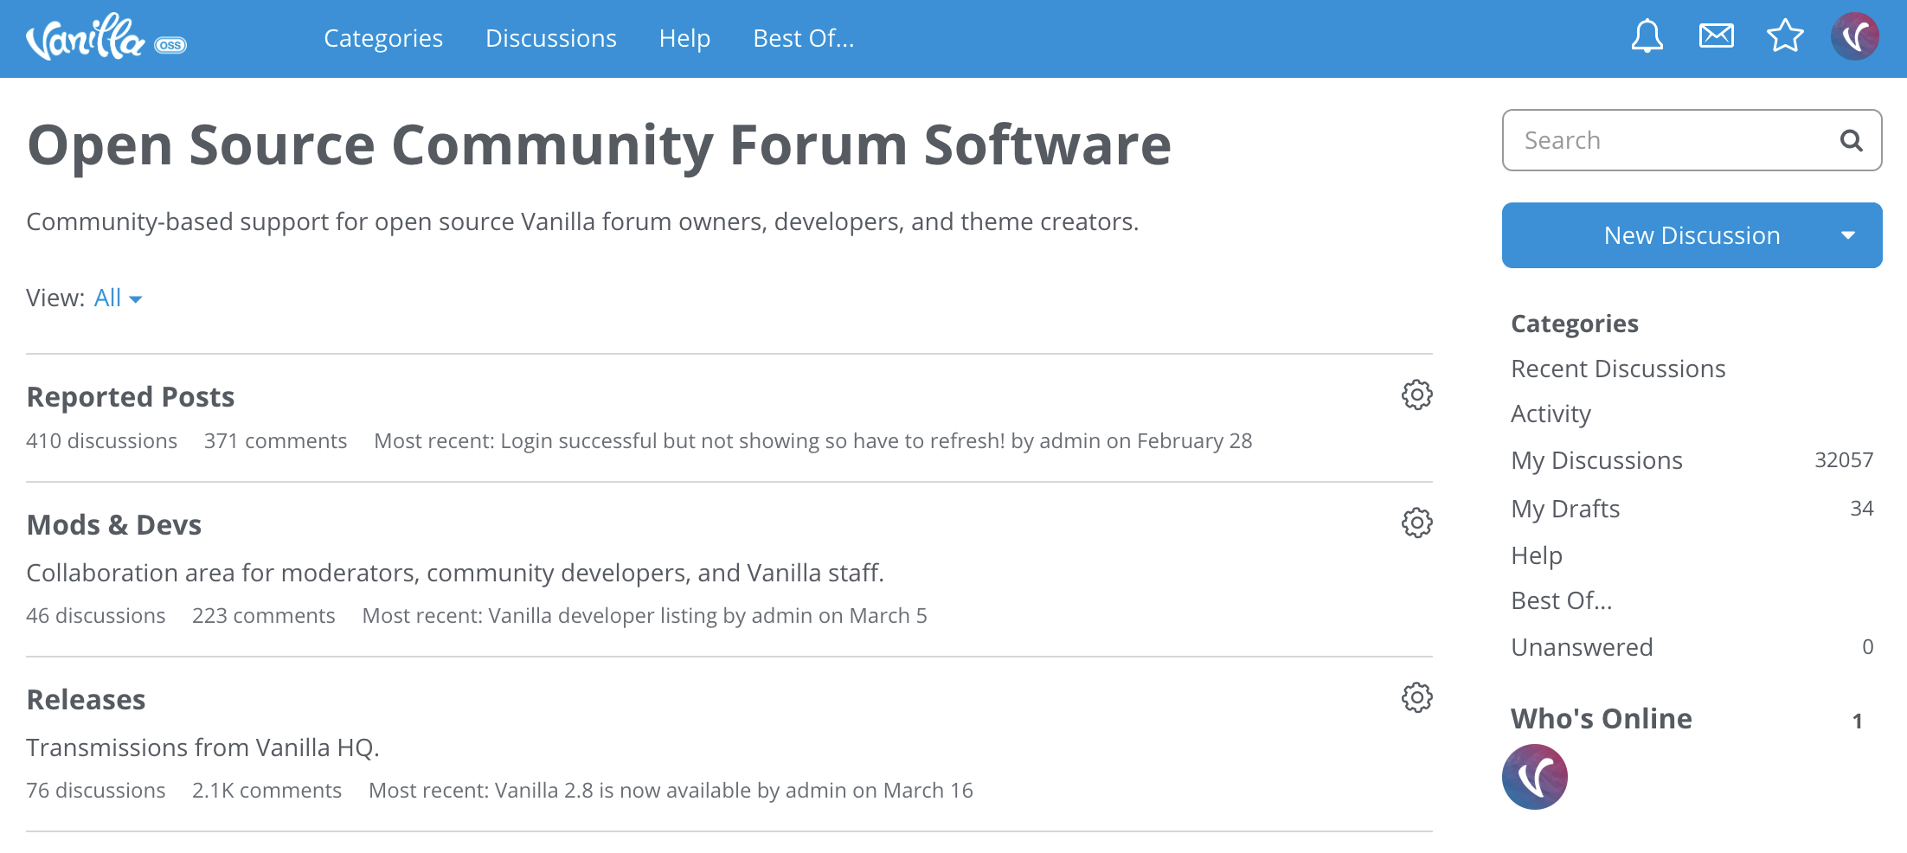Click the New Discussion button
Image resolution: width=1907 pixels, height=853 pixels.
[1692, 235]
